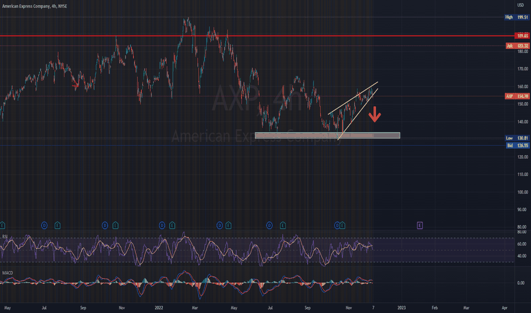Click the RSI 40.00 scale value
The width and height of the screenshot is (531, 313).
pos(522,256)
